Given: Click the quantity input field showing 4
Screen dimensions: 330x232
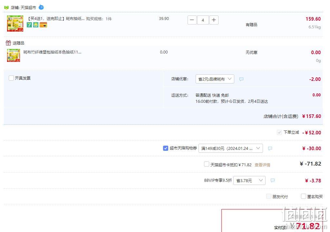Looking at the screenshot, I should (203, 20).
